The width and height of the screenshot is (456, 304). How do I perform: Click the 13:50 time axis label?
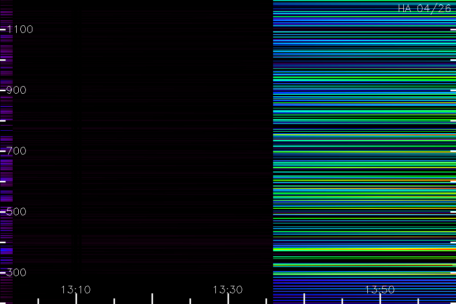point(380,289)
